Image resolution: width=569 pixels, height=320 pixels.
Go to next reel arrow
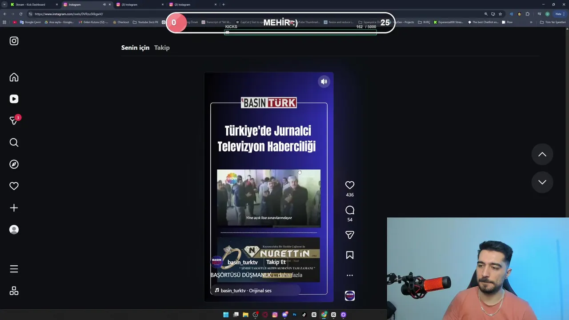542,182
